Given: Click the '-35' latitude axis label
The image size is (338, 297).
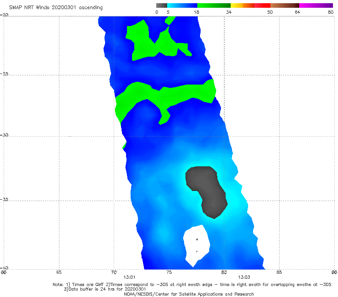Looking at the screenshot, I should 4,199.
